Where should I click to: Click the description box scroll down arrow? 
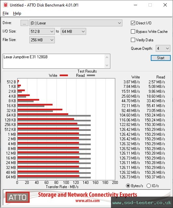click(107, 65)
